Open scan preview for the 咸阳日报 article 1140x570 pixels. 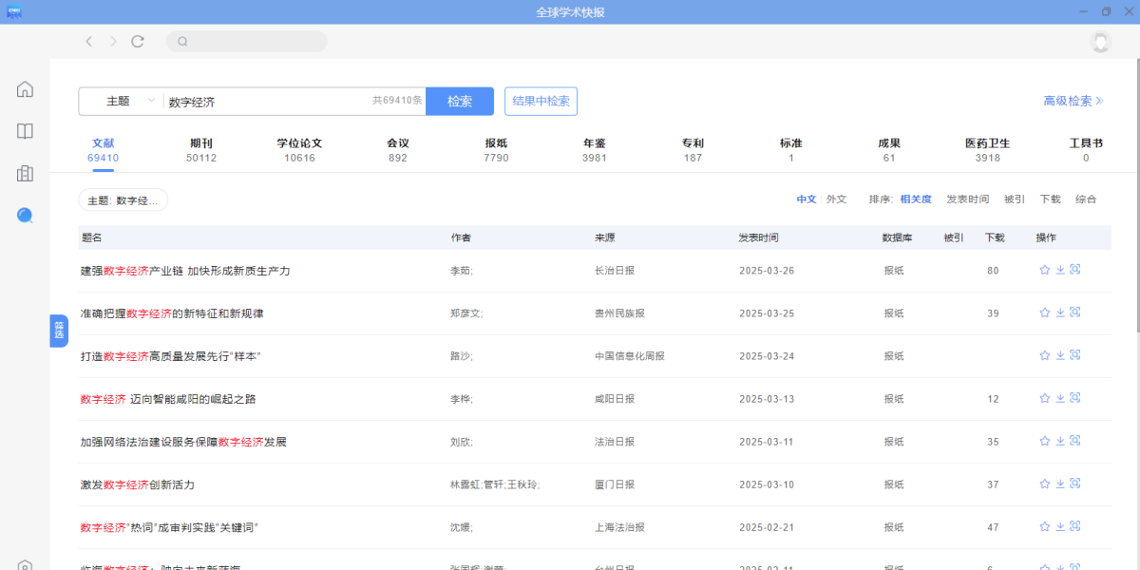[1074, 397]
